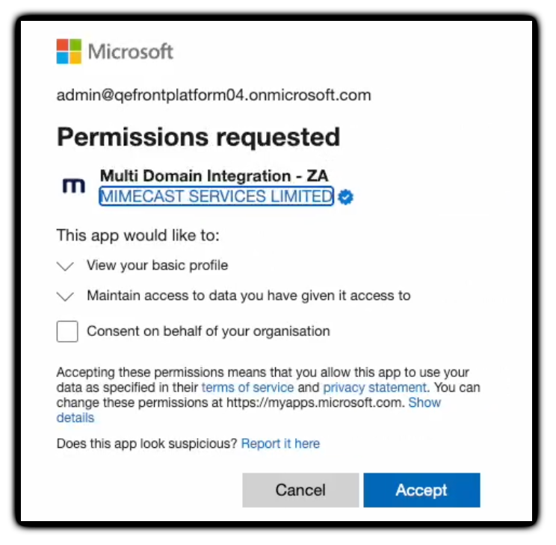Open the privacy statement link
Screen dimensions: 556x545
tap(374, 387)
